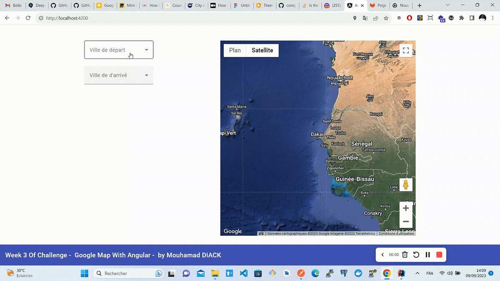Stop recording with the red square button

tap(439, 254)
